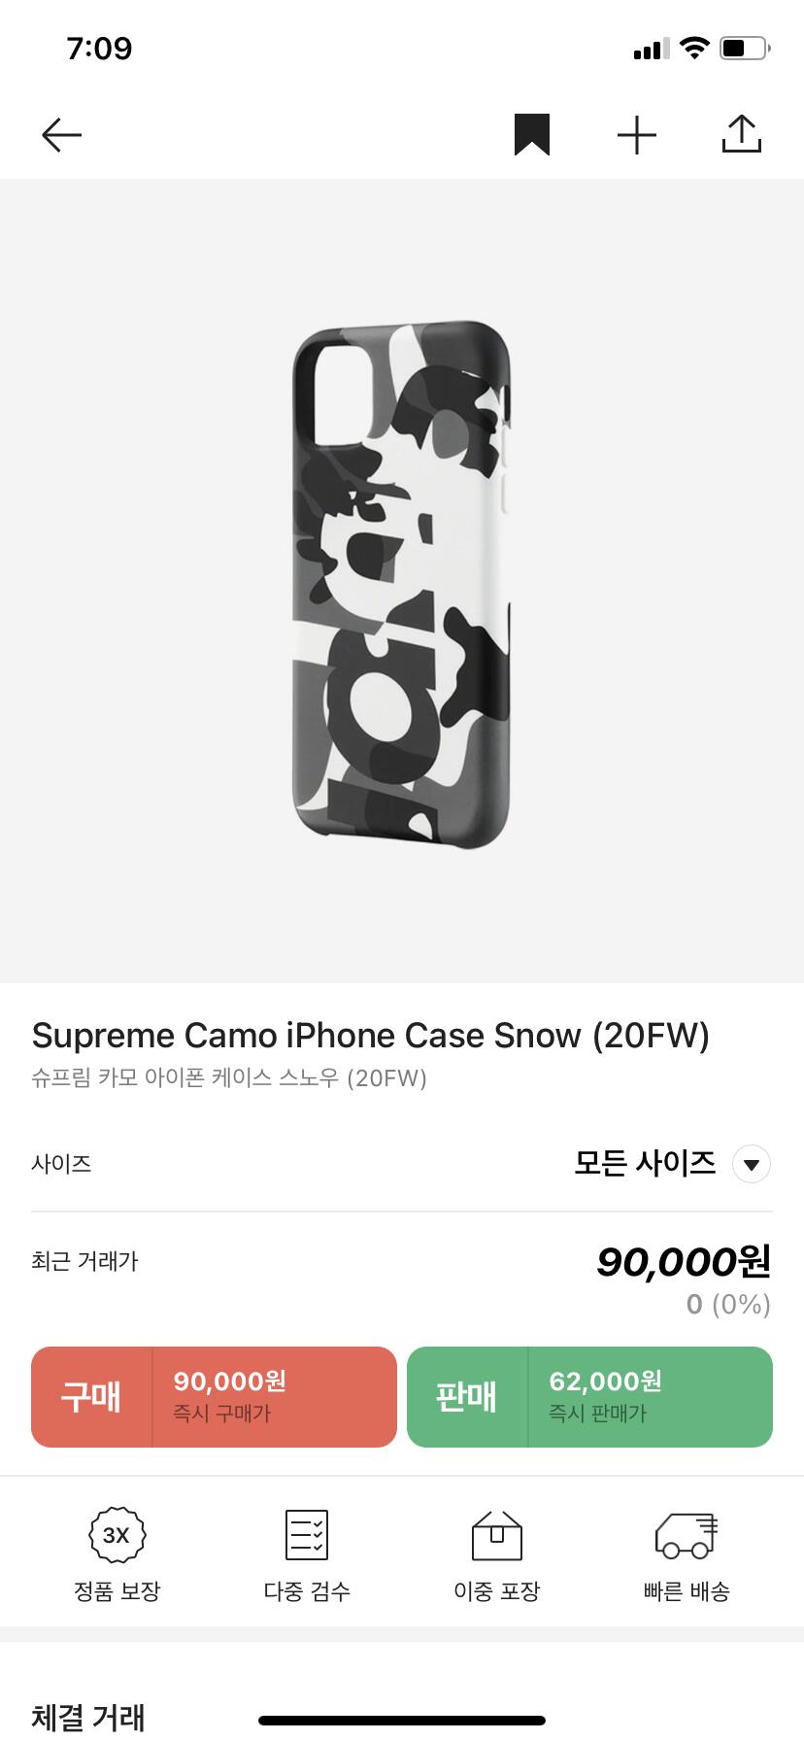Image resolution: width=804 pixels, height=1741 pixels.
Task: Tap the 빠른 배송 truck icon
Action: click(x=687, y=1535)
